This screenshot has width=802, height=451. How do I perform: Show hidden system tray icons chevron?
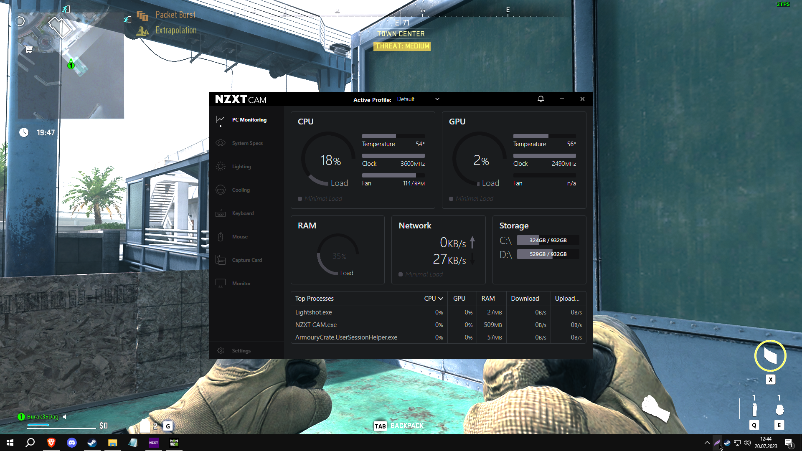pyautogui.click(x=707, y=443)
